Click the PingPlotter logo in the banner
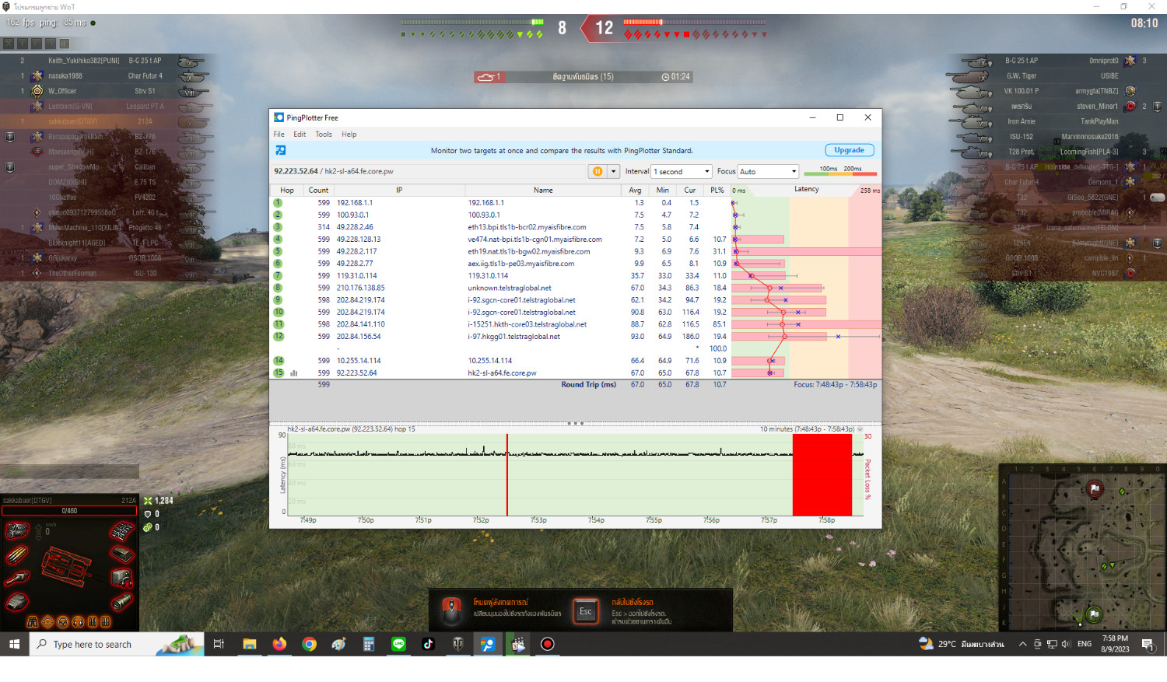Viewport: 1167px width, 682px height. pos(280,150)
